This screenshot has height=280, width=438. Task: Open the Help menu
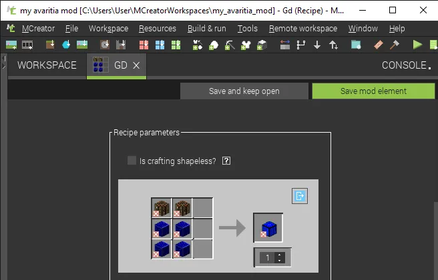point(397,29)
